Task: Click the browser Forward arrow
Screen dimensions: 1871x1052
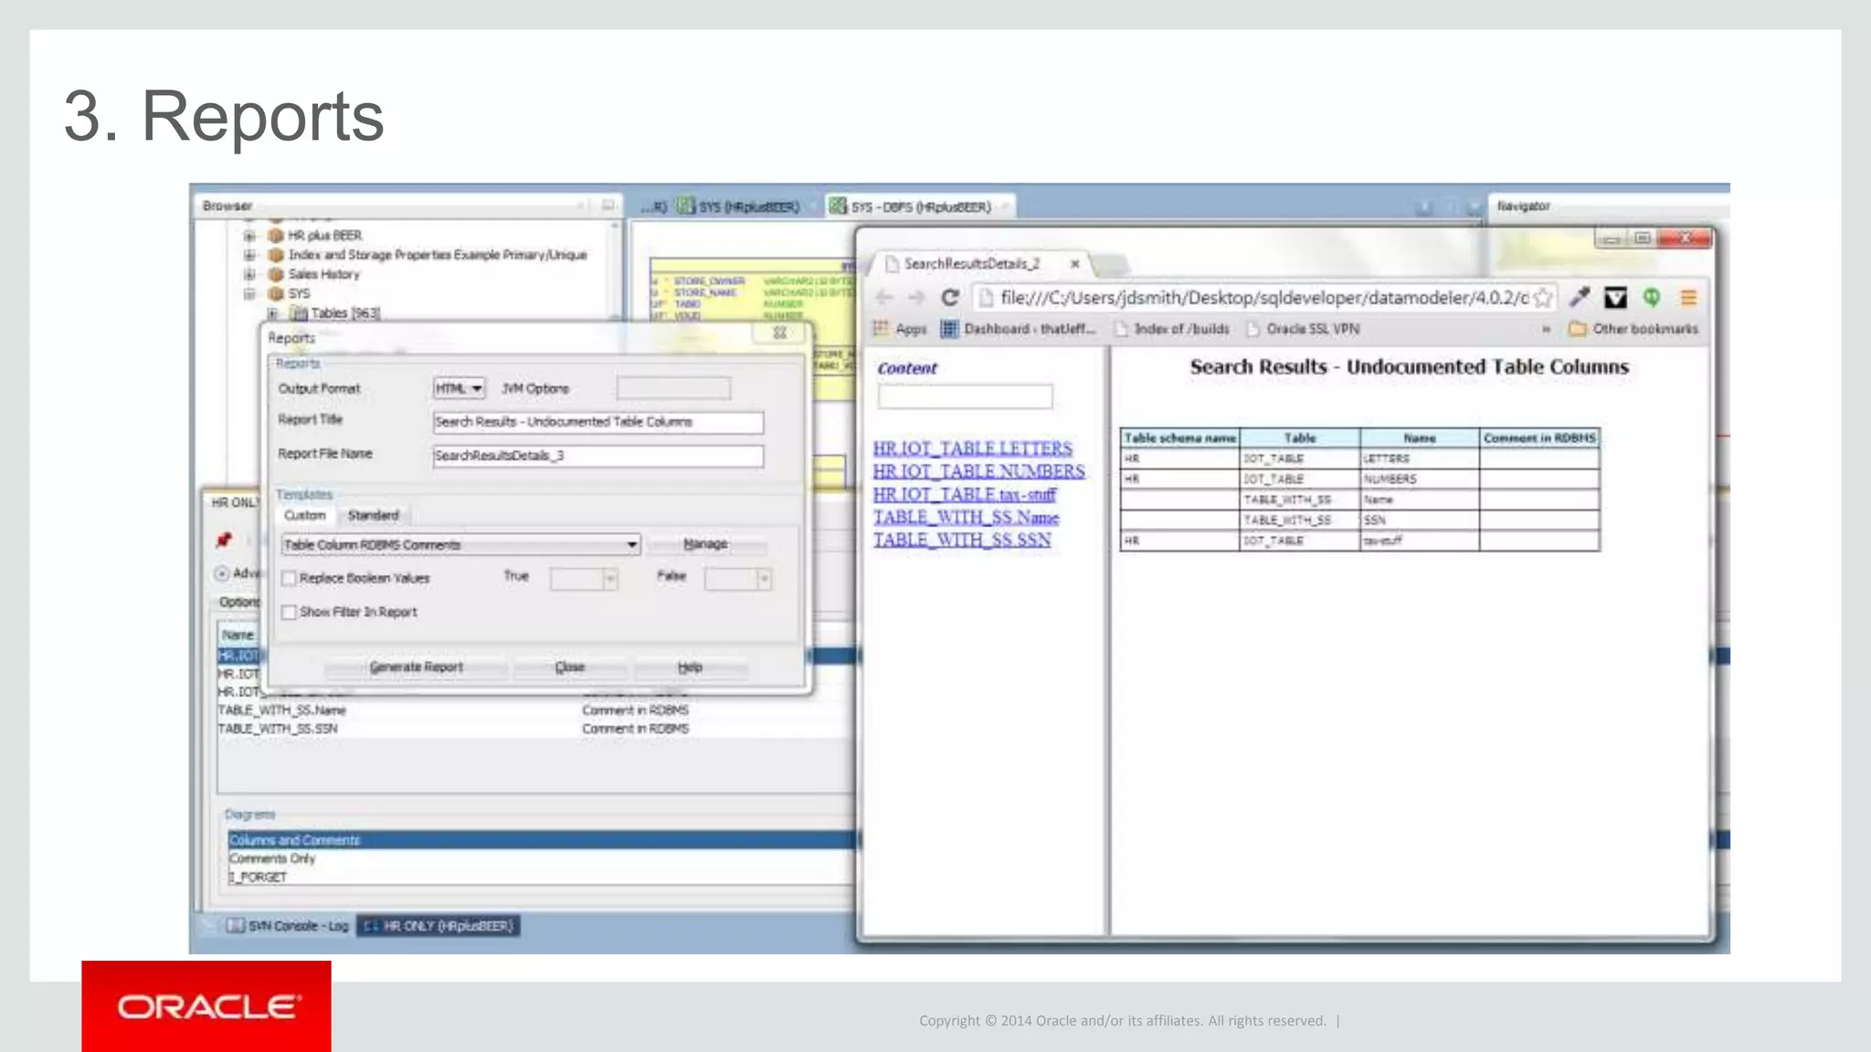Action: click(x=916, y=298)
